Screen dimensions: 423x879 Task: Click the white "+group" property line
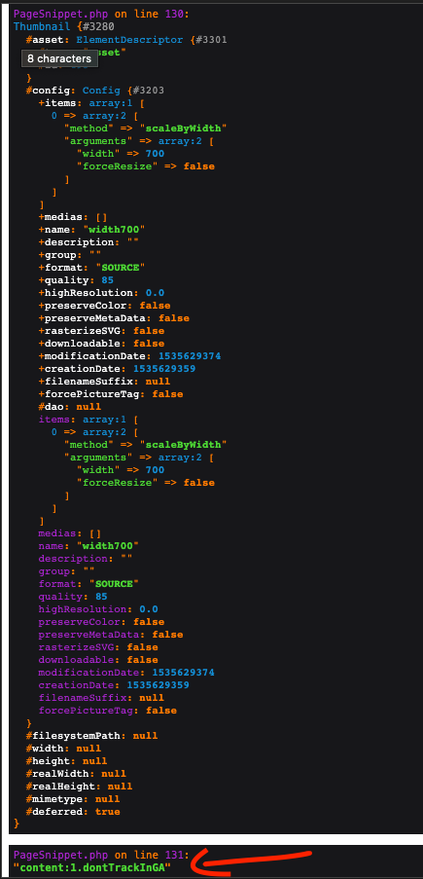[x=69, y=255]
